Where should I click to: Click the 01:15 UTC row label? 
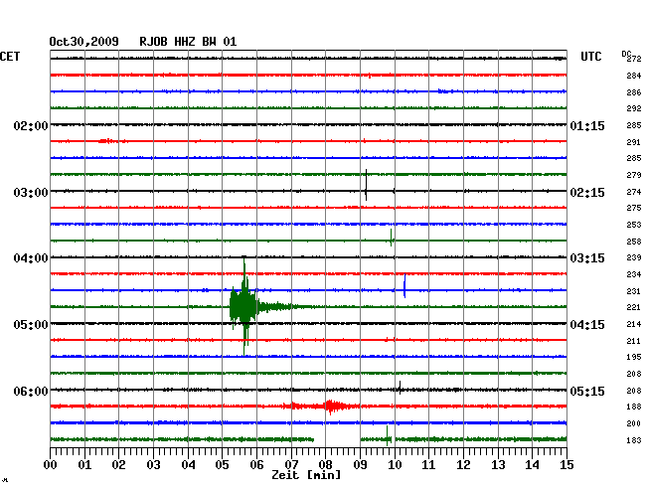587,125
